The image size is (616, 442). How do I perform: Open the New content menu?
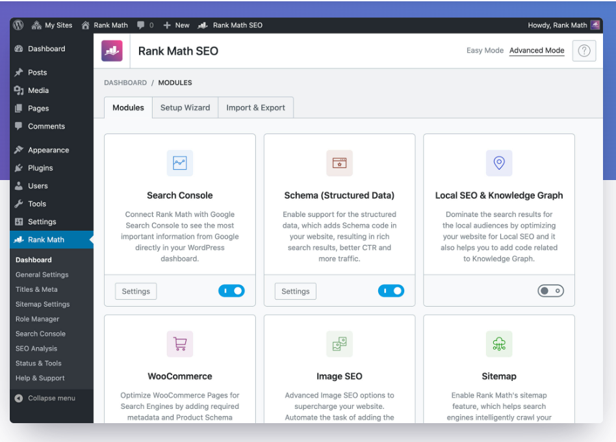[176, 25]
